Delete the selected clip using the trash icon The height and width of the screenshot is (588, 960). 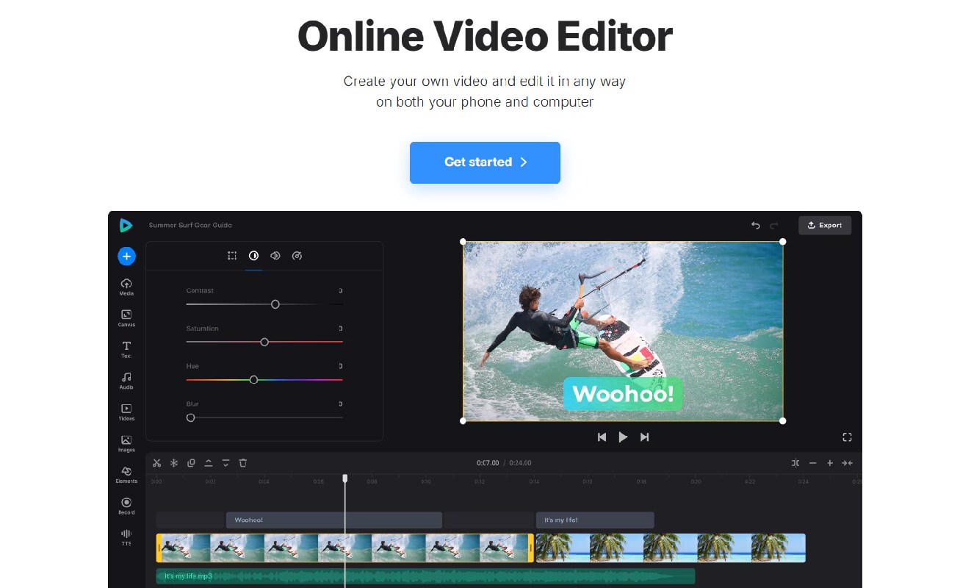click(x=243, y=463)
